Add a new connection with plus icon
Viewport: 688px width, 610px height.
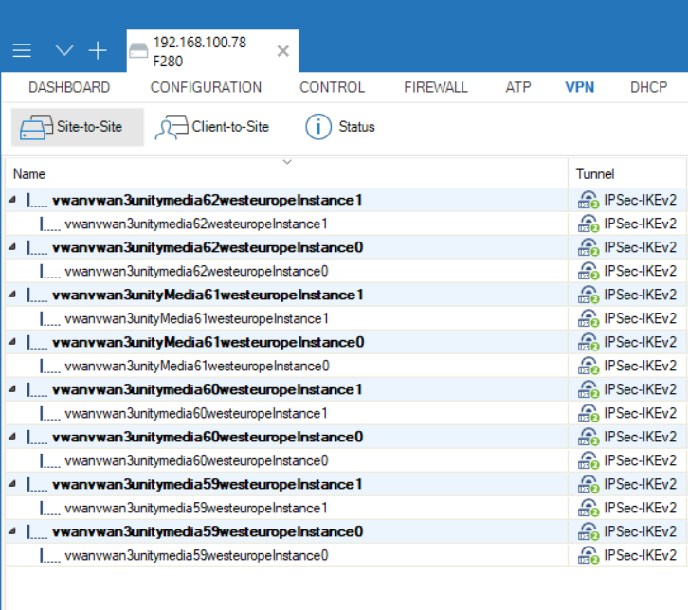[98, 51]
